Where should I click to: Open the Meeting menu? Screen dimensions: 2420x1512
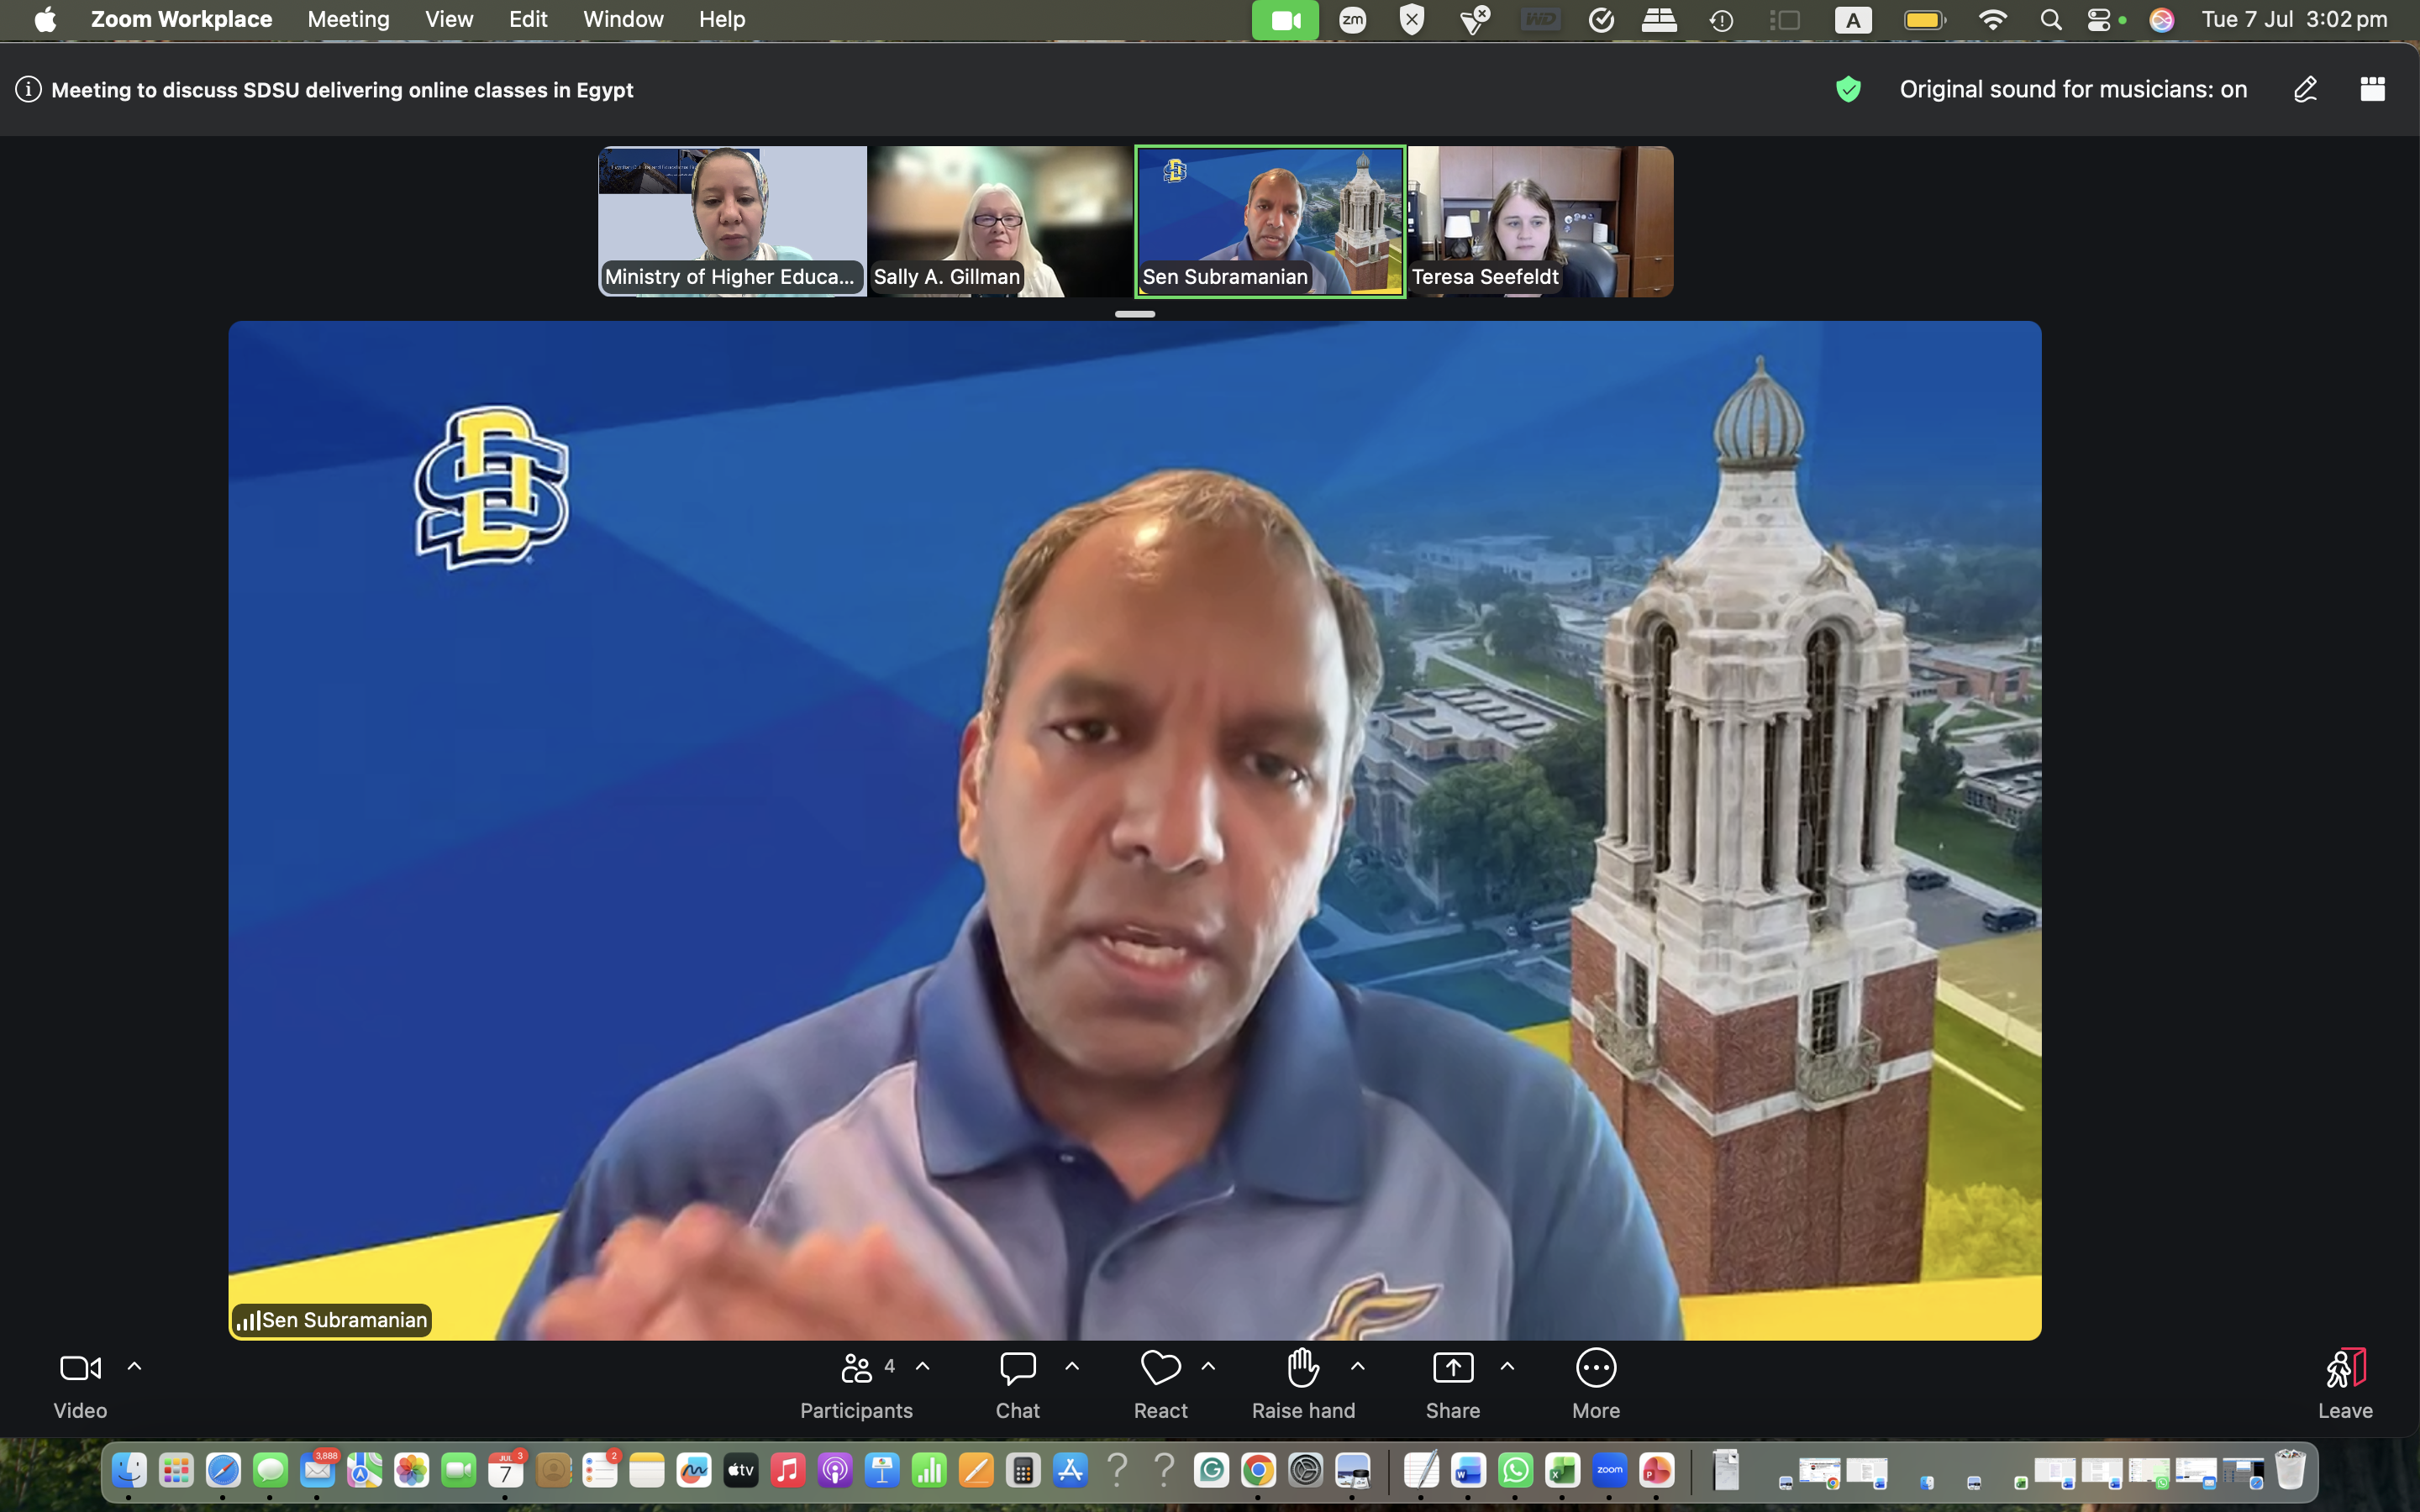point(348,20)
